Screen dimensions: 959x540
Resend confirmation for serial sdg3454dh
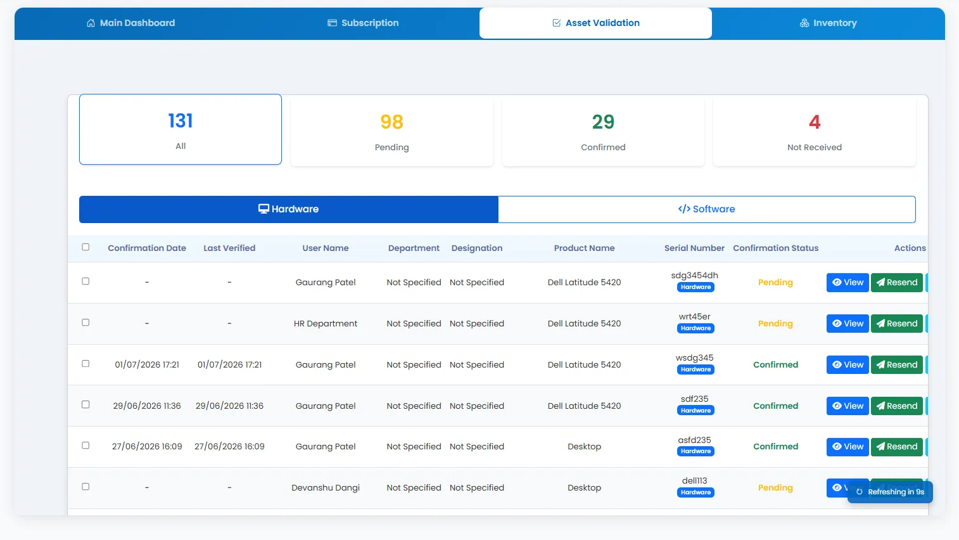click(x=897, y=283)
